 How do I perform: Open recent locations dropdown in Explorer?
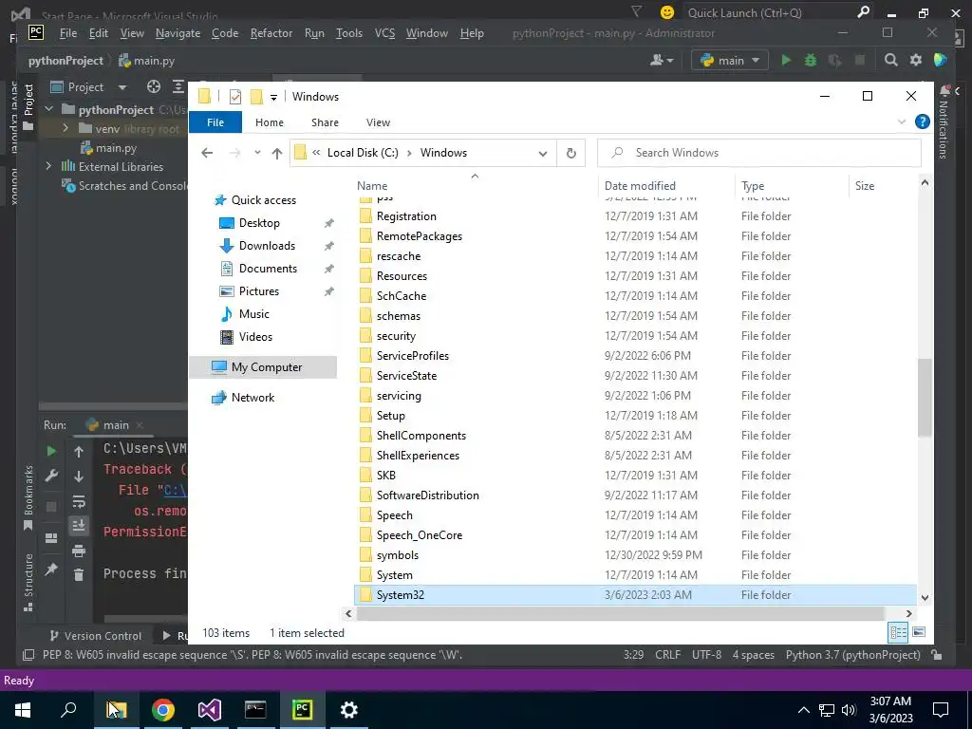(256, 153)
